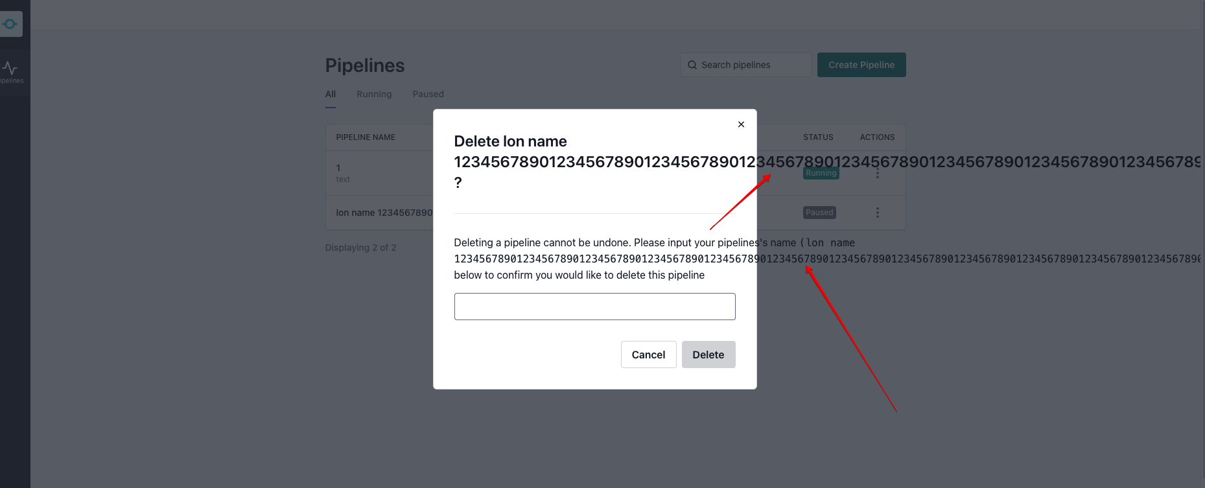The image size is (1205, 488).
Task: Switch to the Running tab
Action: pos(374,94)
